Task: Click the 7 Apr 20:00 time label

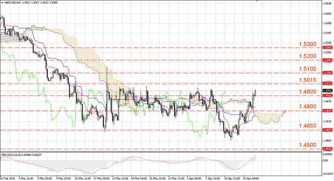Action: [213, 178]
